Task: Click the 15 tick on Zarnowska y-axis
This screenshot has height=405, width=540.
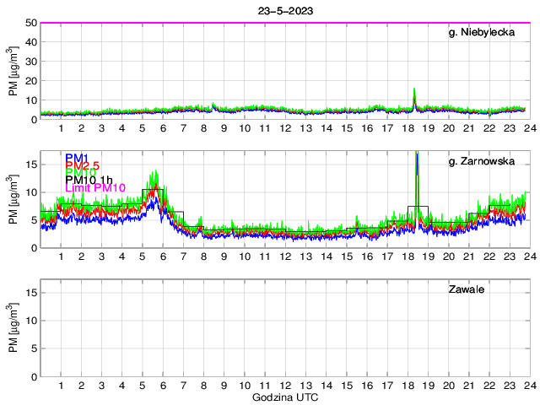Action: tap(30, 165)
